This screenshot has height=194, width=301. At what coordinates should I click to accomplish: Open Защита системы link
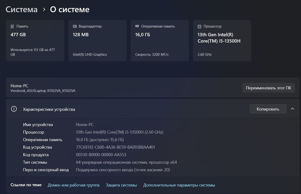[x=121, y=185]
